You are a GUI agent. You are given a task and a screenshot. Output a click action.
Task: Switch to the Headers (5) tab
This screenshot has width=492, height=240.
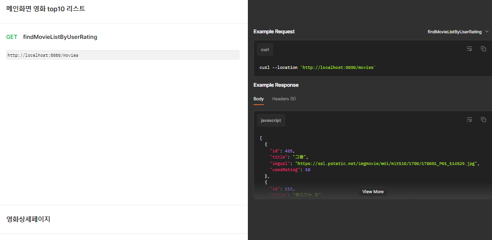pyautogui.click(x=283, y=99)
